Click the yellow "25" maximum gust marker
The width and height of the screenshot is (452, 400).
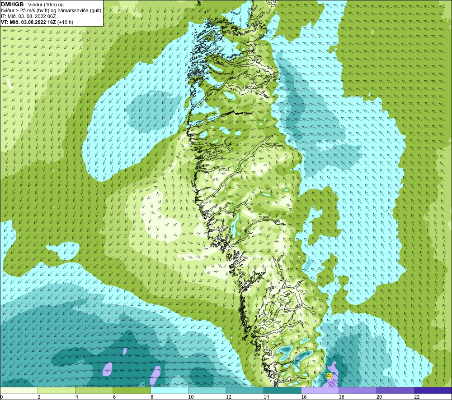(329, 375)
